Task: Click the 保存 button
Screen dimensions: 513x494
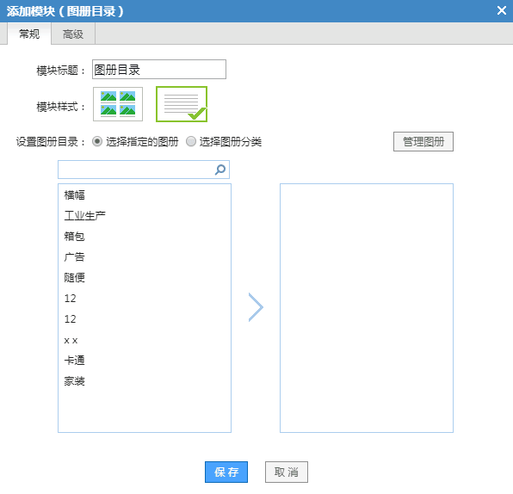Action: click(x=226, y=472)
